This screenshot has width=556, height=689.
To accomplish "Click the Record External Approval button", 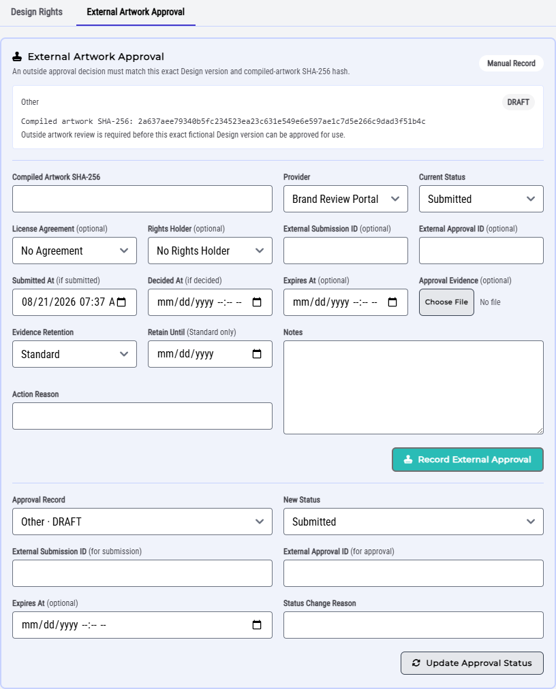I will (x=467, y=460).
